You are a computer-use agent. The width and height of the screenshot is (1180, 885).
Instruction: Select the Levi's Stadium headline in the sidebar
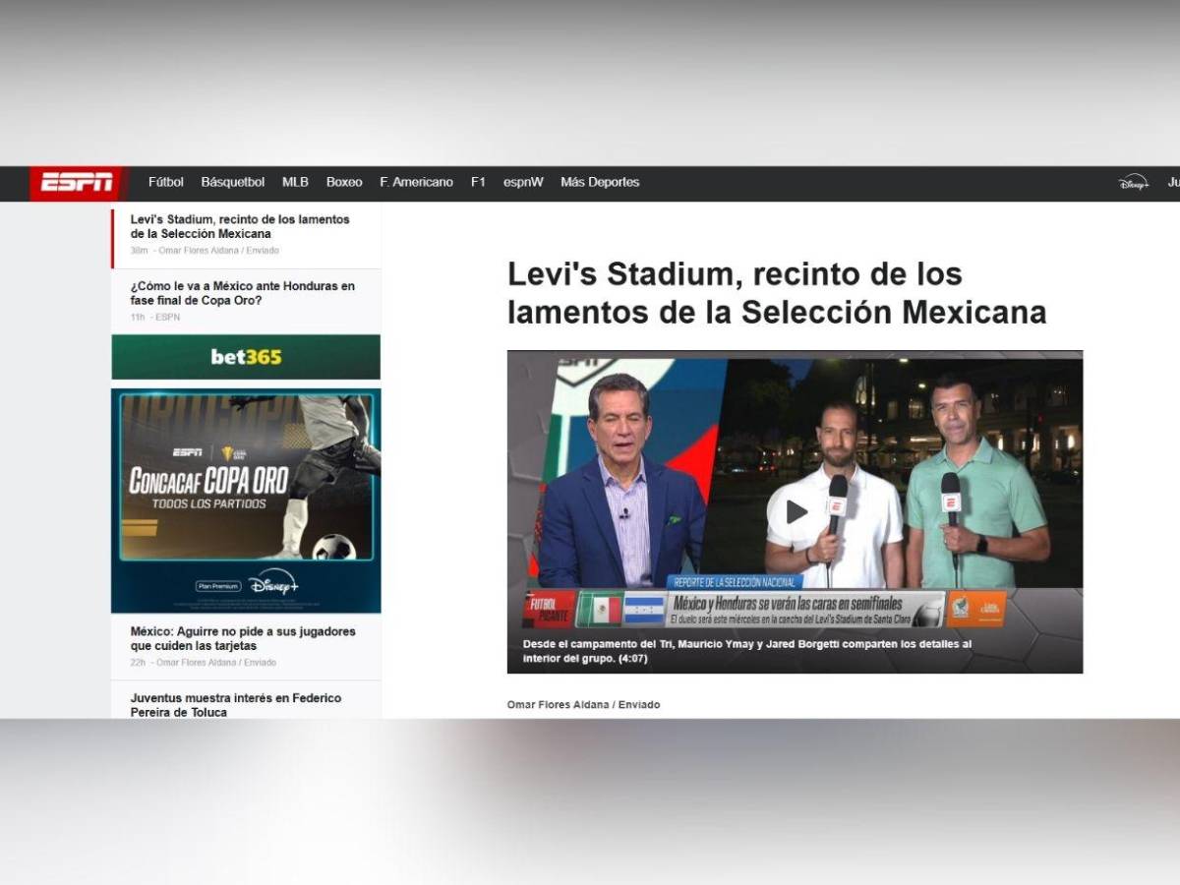241,226
